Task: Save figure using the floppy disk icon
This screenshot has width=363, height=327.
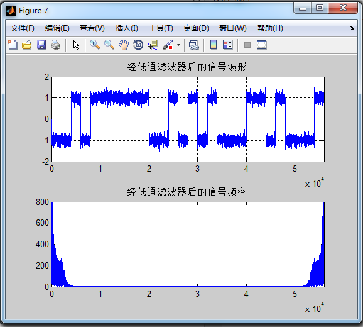Action: [41, 45]
